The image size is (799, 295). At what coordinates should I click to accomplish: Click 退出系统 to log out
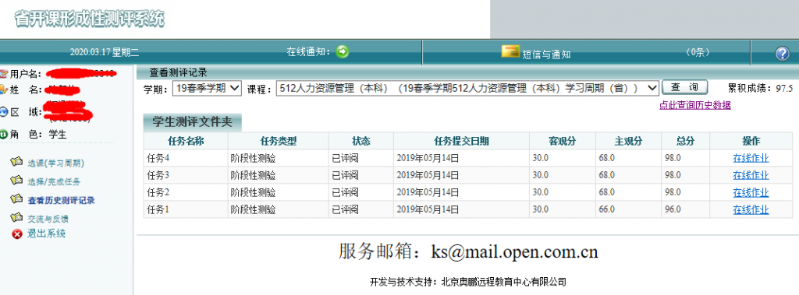[x=46, y=234]
